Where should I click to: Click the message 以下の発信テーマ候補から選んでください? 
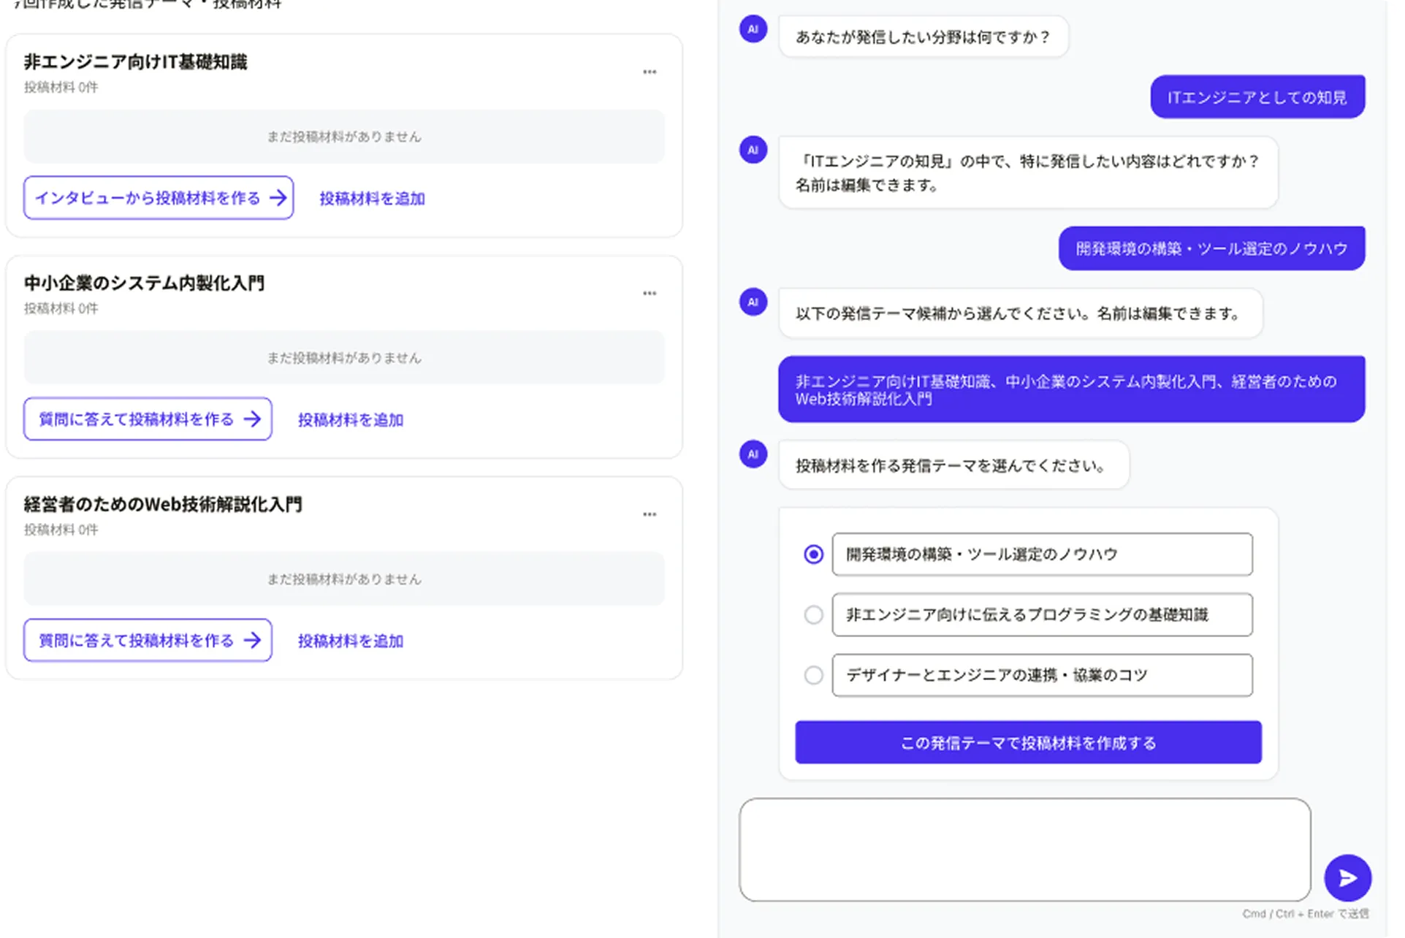[x=1021, y=313]
